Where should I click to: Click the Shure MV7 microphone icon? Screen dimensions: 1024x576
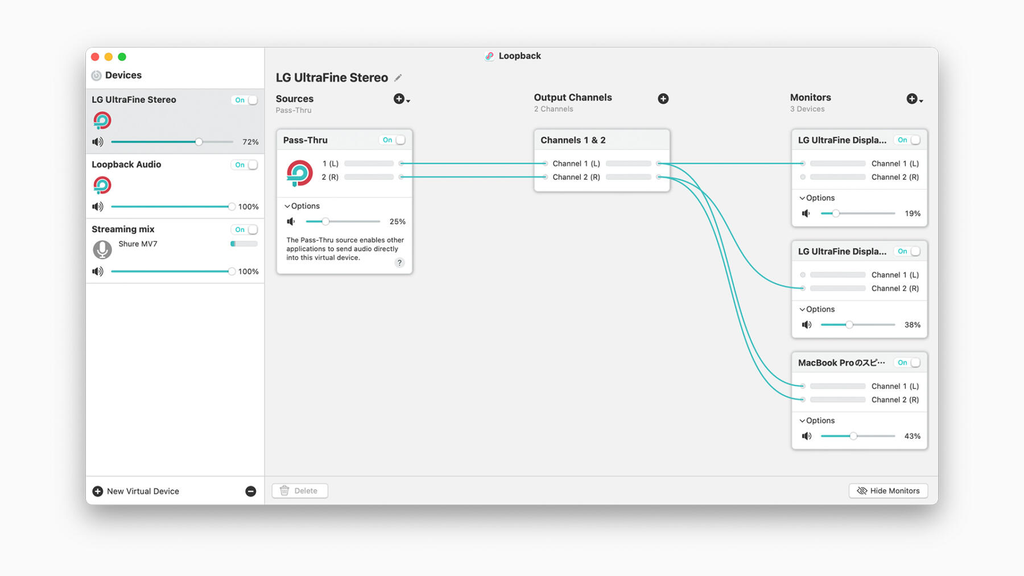[x=102, y=249]
